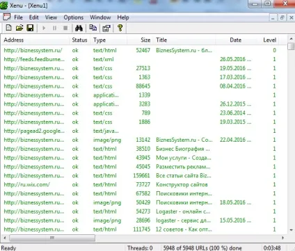This screenshot has height=251, width=295.
Task: Click the Stop toolbar button
Action: 65,28
